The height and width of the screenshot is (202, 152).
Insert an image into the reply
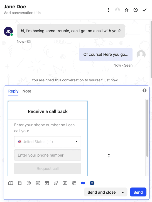(47, 183)
